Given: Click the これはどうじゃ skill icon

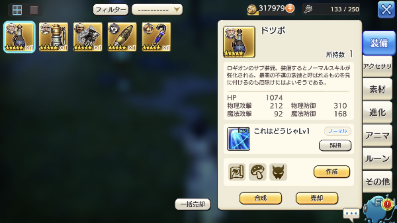Looking at the screenshot, I should (x=238, y=139).
